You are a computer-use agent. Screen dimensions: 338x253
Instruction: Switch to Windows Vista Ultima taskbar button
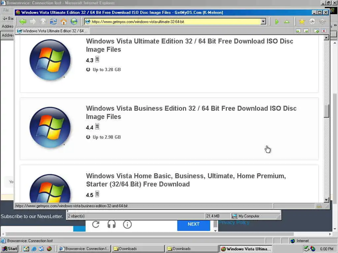[246, 249]
